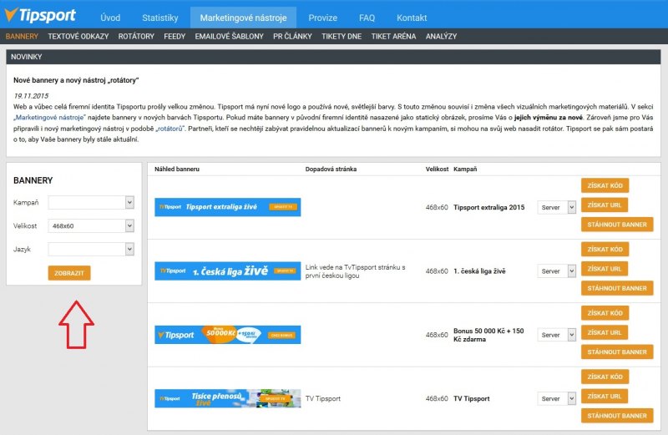Expand the Jazyk dropdown filter
The height and width of the screenshot is (435, 668).
point(91,250)
